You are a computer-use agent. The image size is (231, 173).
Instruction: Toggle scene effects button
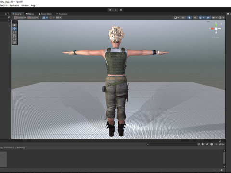(200, 18)
